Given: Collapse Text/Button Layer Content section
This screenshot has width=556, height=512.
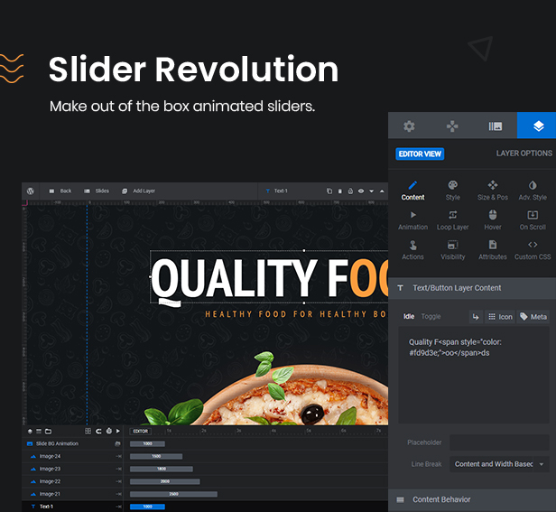Looking at the screenshot, I should pyautogui.click(x=472, y=288).
